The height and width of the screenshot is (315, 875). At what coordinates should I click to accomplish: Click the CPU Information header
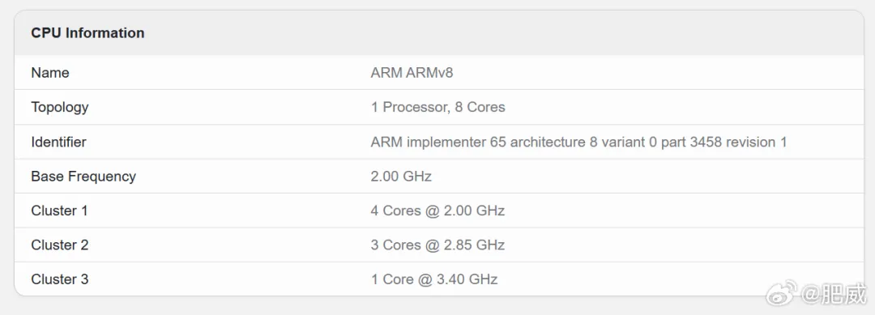(x=87, y=33)
